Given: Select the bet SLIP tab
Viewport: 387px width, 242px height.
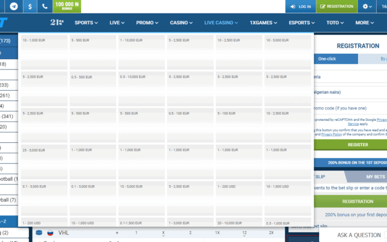Looking at the screenshot, I should coord(320,177).
